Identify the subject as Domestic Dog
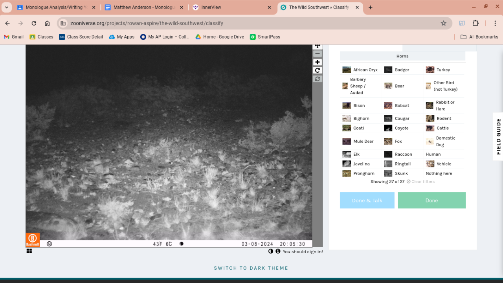503x283 pixels. [444, 141]
